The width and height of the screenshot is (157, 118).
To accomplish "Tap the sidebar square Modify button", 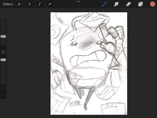I will 3,52.
